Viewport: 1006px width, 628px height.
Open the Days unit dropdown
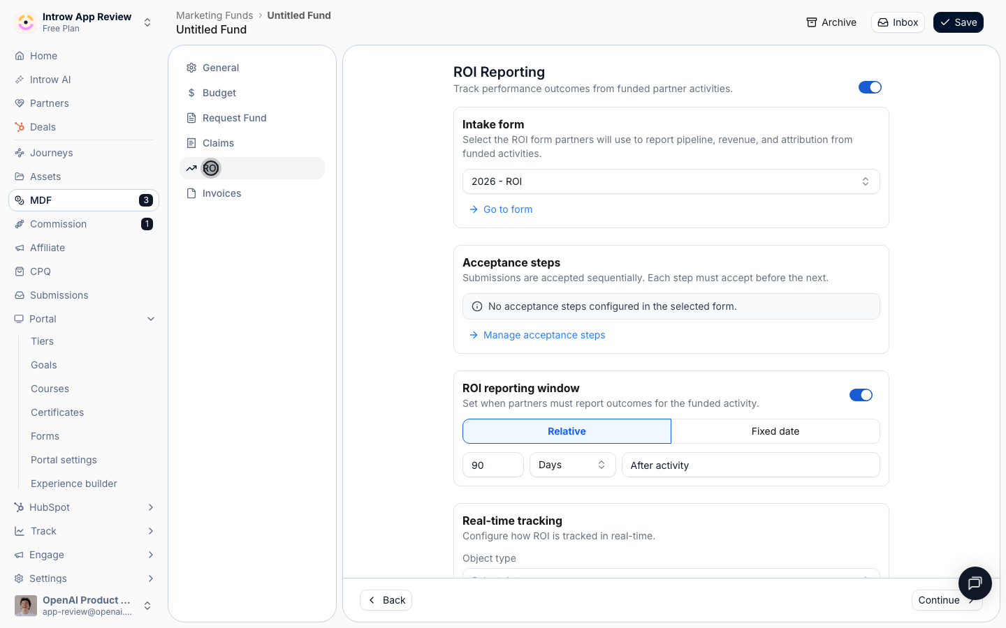click(573, 465)
